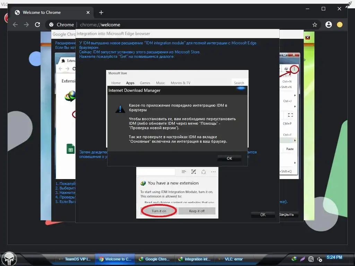Click OK in Integration into Microsoft Edge window
The image size is (355, 266).
[x=263, y=214]
